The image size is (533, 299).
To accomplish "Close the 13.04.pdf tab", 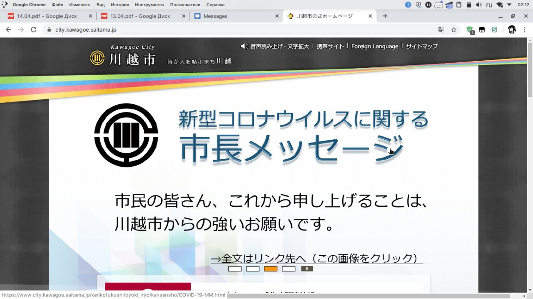I will [184, 16].
